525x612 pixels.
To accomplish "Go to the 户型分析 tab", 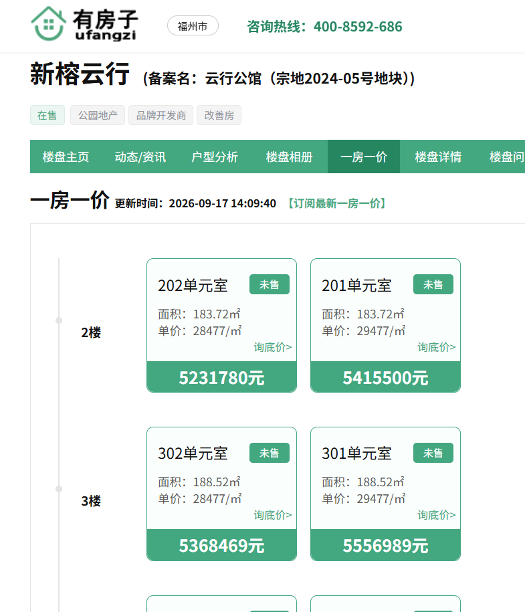I will coord(215,157).
